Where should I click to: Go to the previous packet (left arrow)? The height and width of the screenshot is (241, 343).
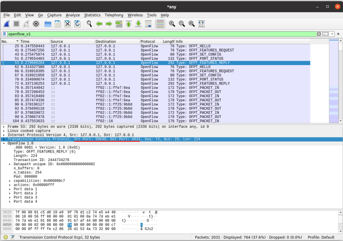[x=99, y=24]
